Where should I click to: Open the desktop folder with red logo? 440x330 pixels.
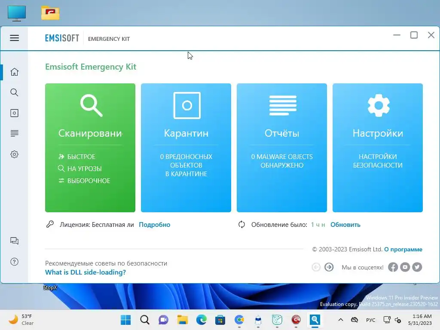point(50,13)
